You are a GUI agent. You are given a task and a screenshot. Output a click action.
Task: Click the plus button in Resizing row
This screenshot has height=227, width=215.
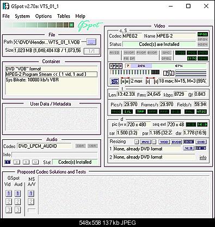(137, 142)
